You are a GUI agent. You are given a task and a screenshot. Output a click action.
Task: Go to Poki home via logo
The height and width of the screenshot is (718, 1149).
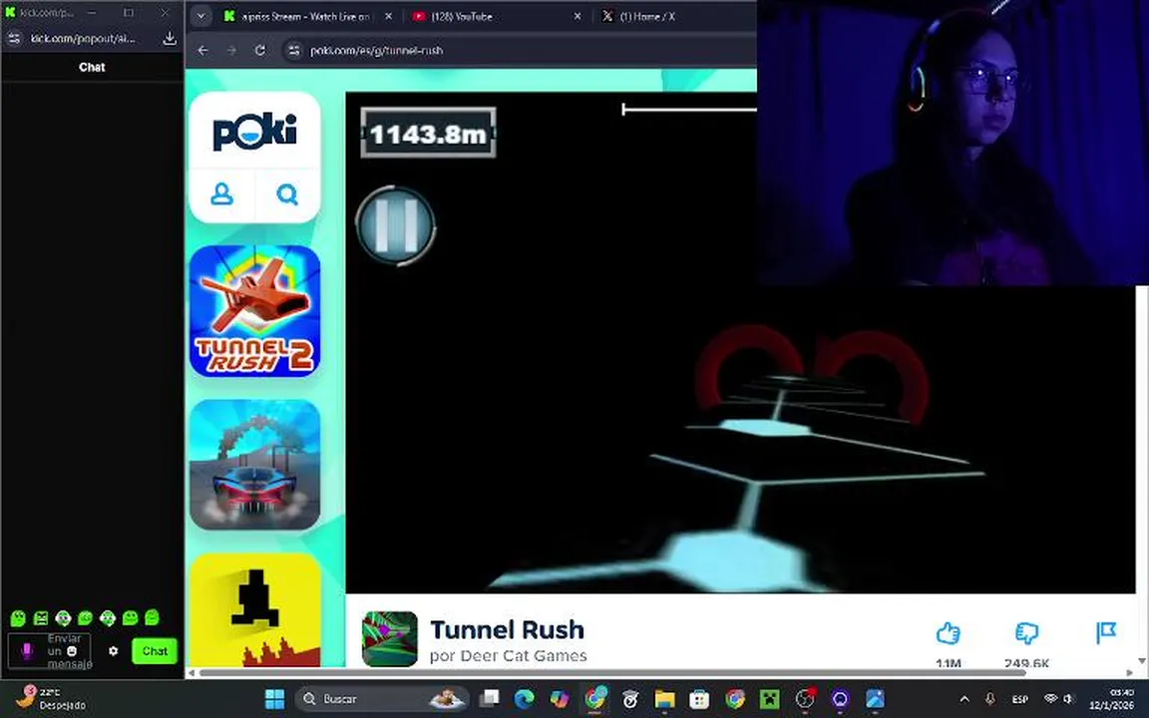[x=254, y=132]
